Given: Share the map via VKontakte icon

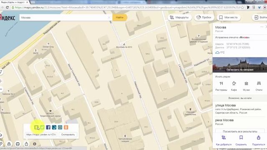Looking at the screenshot, I should 36,127.
